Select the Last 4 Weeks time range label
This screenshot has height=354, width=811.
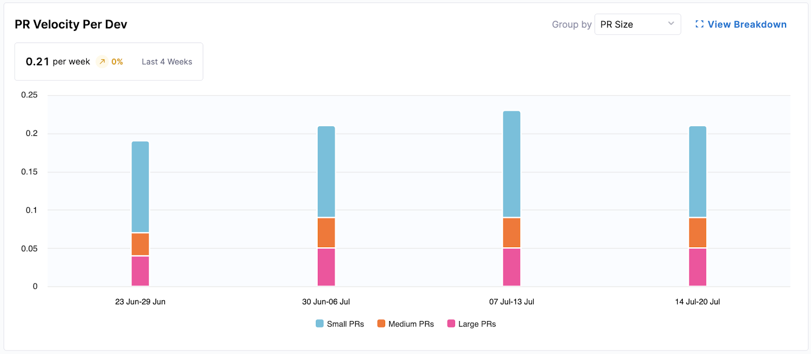[x=166, y=61]
